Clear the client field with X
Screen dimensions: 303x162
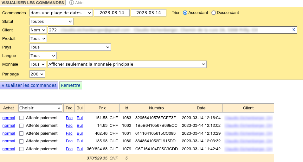click(293, 30)
